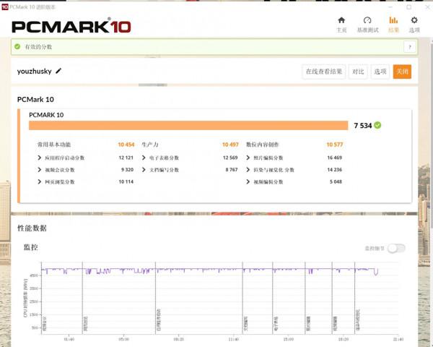Open the Options (选项) gear tab
The image size is (433, 347).
click(414, 25)
